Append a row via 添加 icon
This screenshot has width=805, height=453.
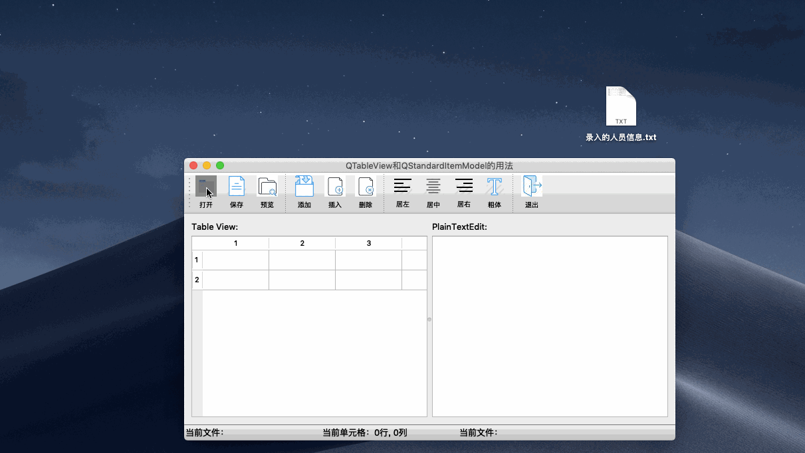click(x=304, y=186)
